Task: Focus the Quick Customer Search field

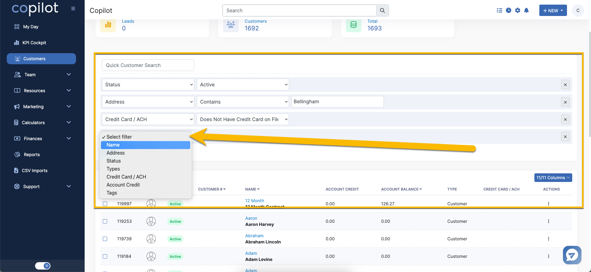Action: (x=148, y=65)
